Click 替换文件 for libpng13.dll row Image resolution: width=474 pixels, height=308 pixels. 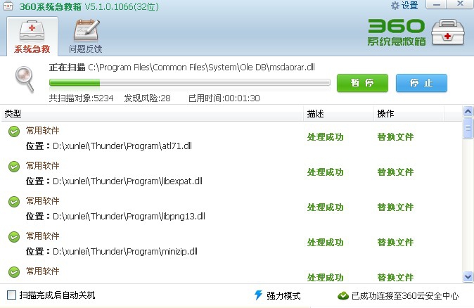pyautogui.click(x=395, y=207)
